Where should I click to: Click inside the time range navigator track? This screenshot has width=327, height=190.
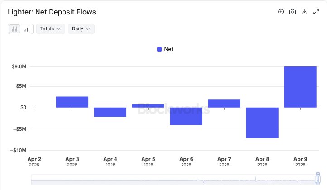pyautogui.click(x=172, y=180)
